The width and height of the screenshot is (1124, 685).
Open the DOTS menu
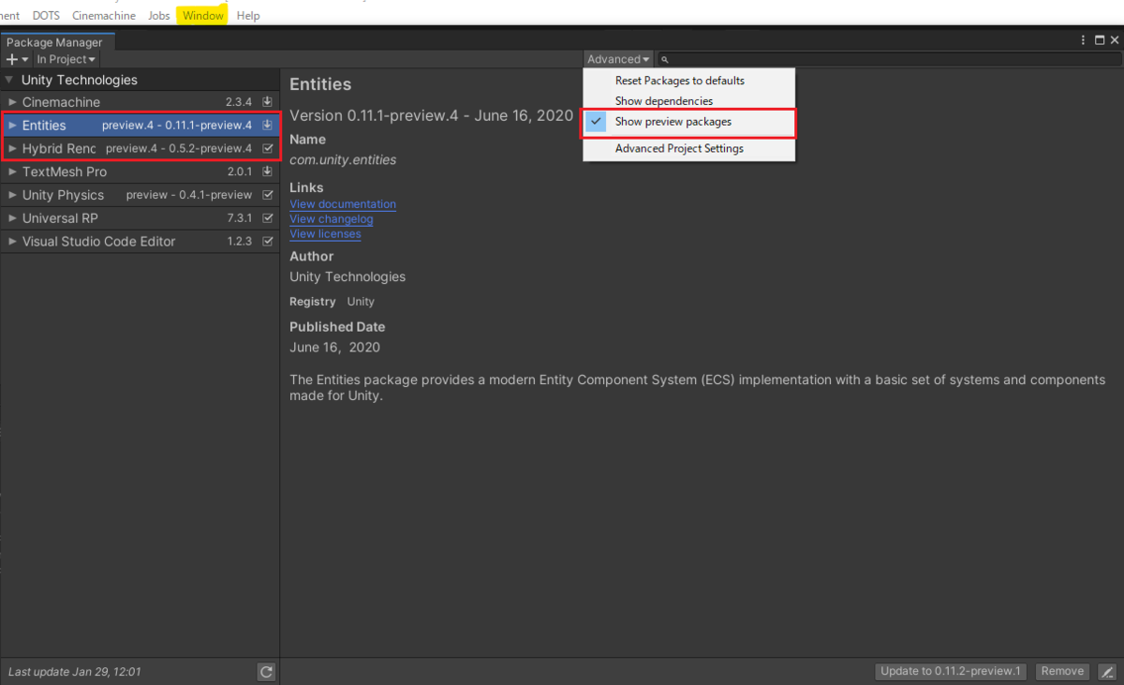[45, 16]
